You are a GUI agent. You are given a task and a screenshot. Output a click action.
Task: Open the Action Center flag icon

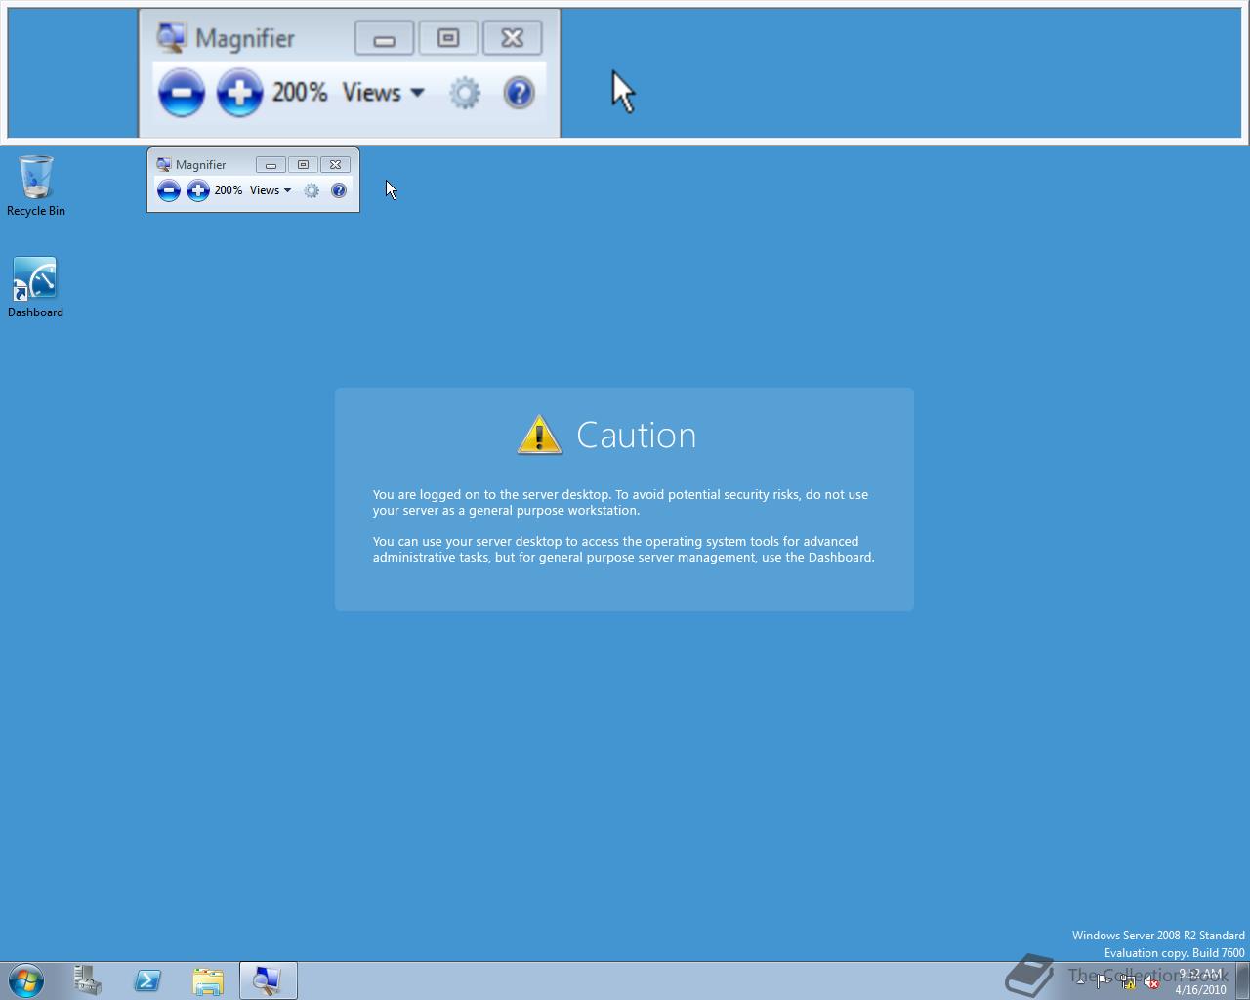click(1104, 982)
